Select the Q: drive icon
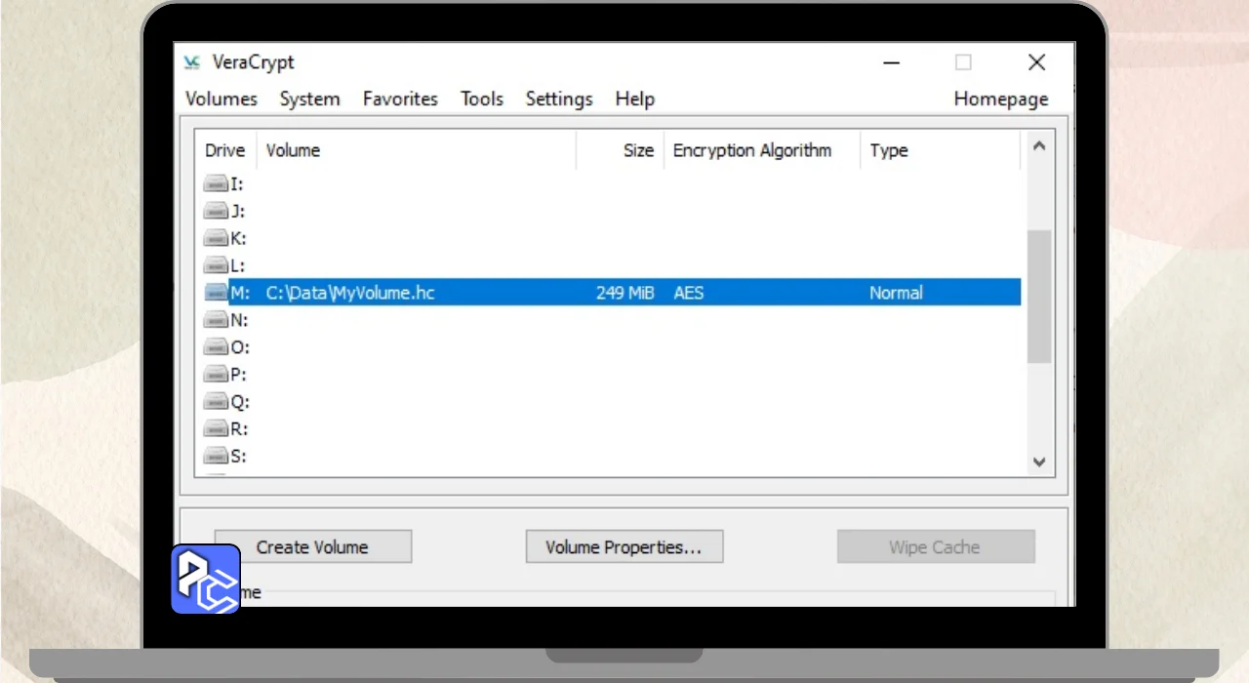 pyautogui.click(x=215, y=402)
